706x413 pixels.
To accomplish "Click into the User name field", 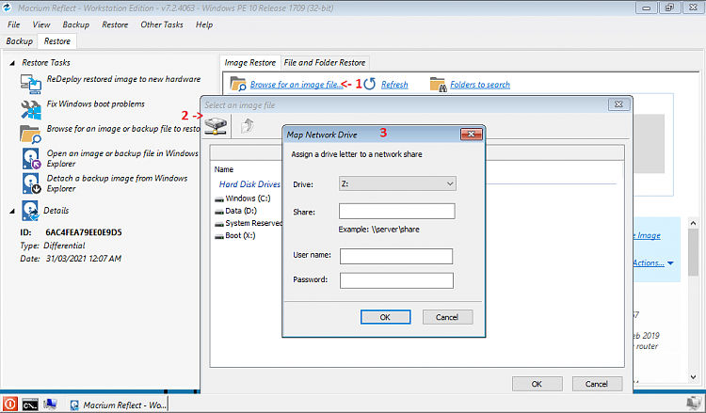I will [x=396, y=257].
